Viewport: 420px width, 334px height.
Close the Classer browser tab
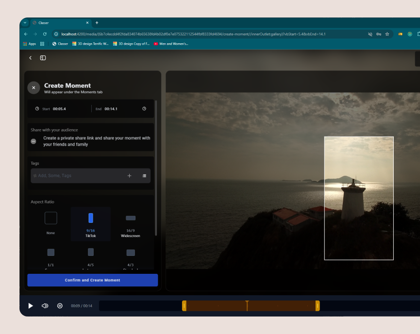click(87, 23)
